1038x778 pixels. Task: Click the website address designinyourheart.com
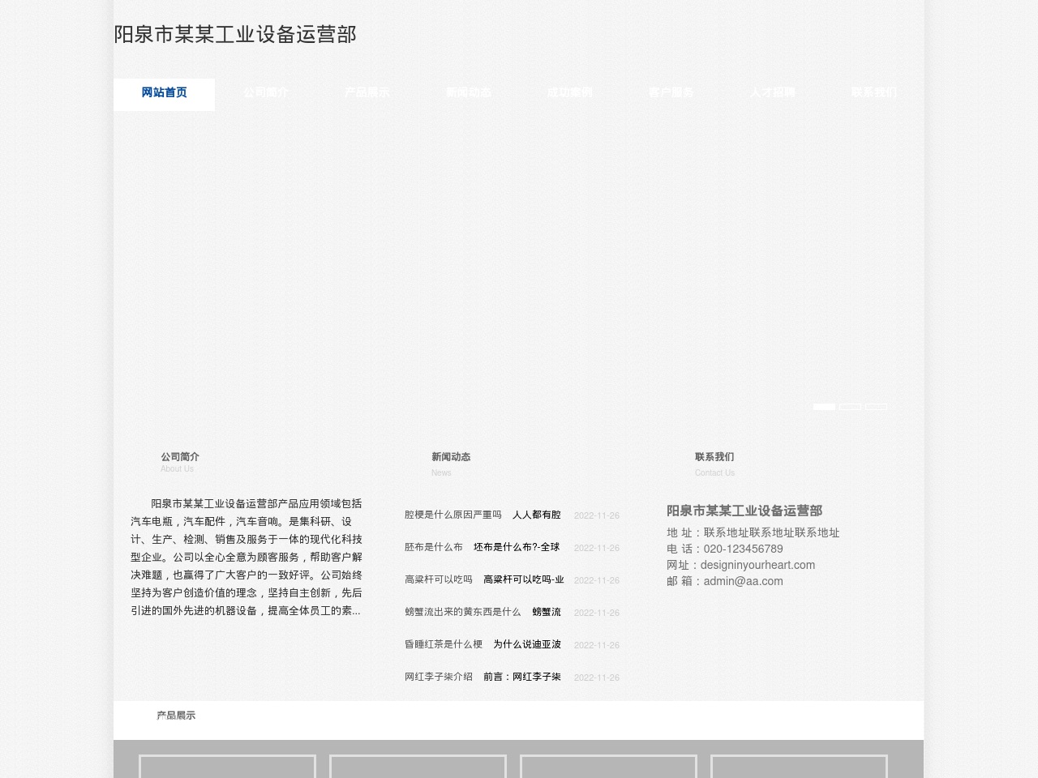tap(757, 566)
